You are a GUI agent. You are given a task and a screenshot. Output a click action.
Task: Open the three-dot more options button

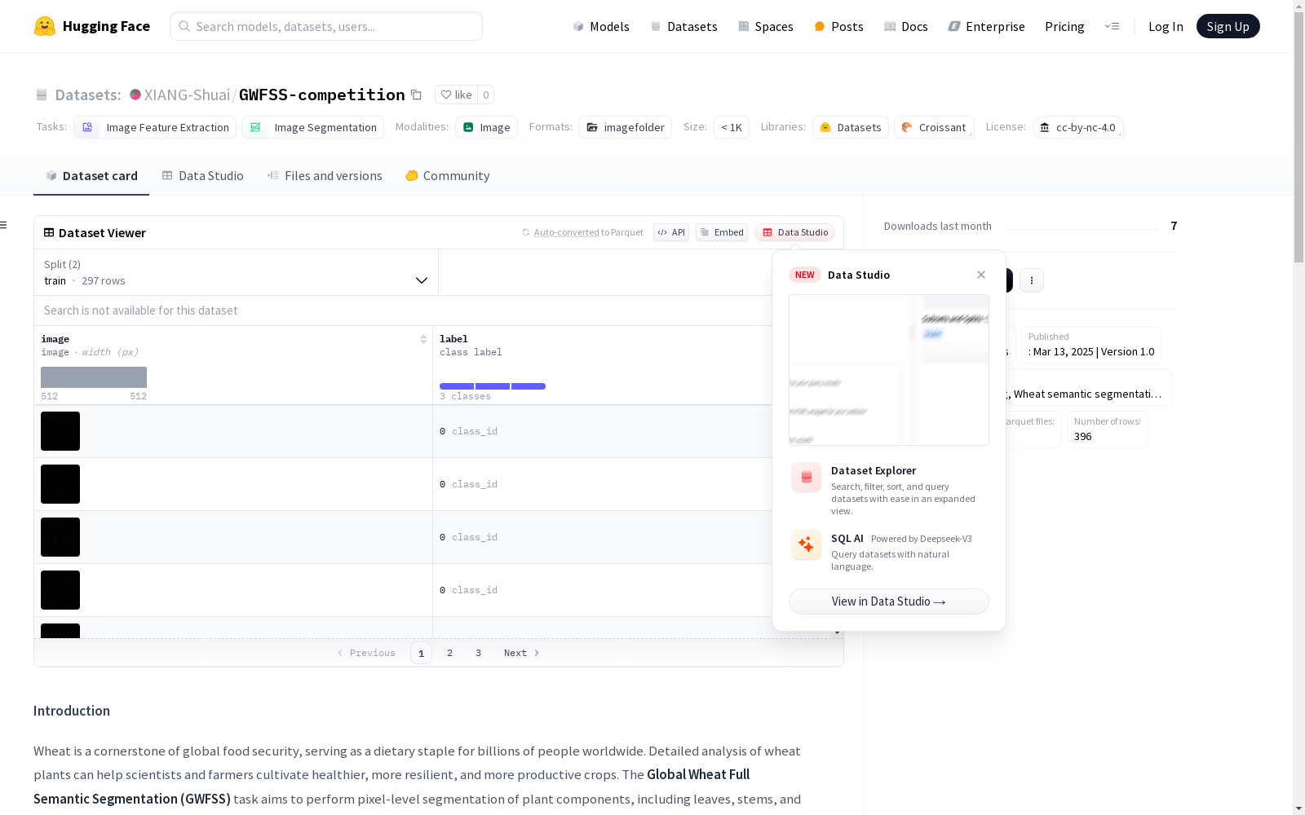pyautogui.click(x=1032, y=280)
